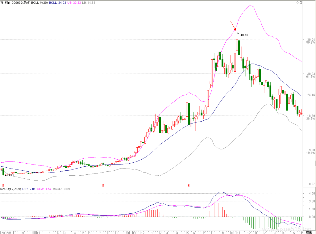The height and width of the screenshot is (234, 316).
Task: Click the 周线 period label at bottom-right
Action: (309, 232)
